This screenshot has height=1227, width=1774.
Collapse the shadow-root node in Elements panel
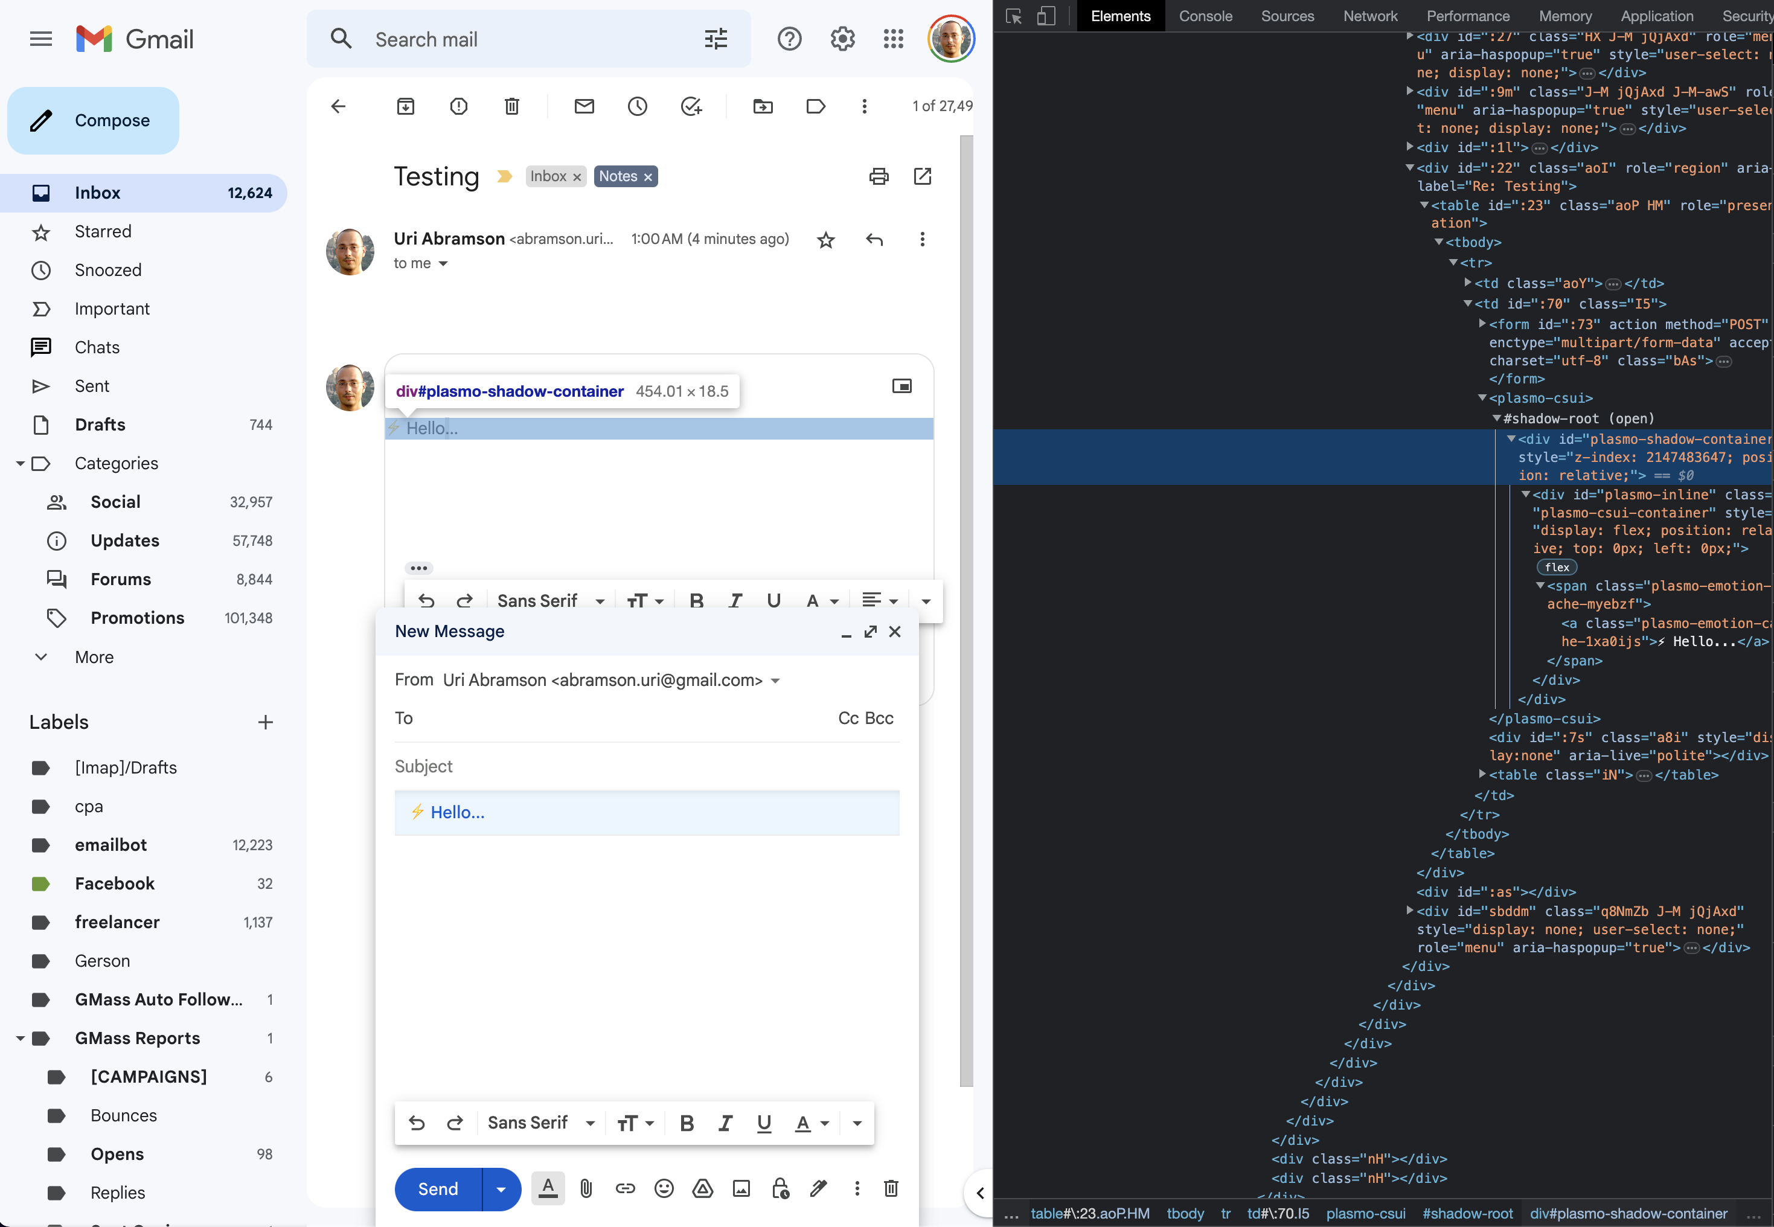click(1498, 418)
